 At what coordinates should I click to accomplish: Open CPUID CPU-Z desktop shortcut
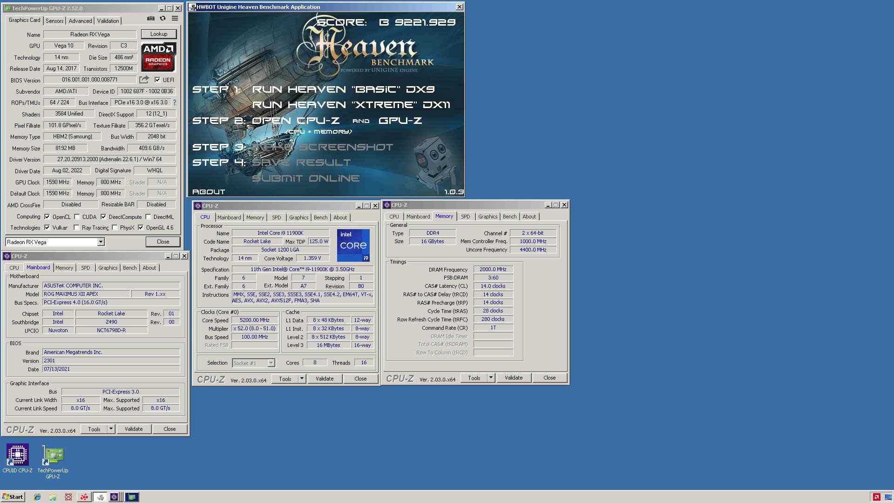[x=17, y=458]
